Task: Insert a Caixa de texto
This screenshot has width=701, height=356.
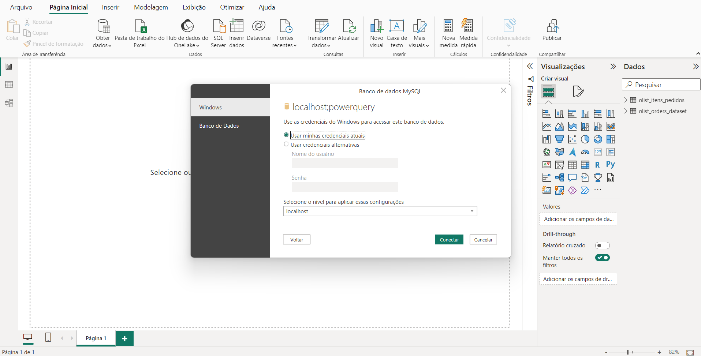Action: 397,34
